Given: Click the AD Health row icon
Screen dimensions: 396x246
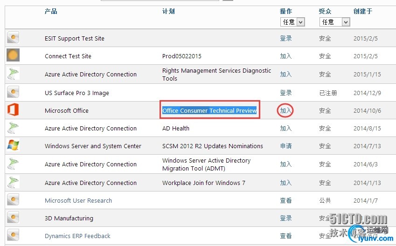Looking at the screenshot, I should coord(13,128).
